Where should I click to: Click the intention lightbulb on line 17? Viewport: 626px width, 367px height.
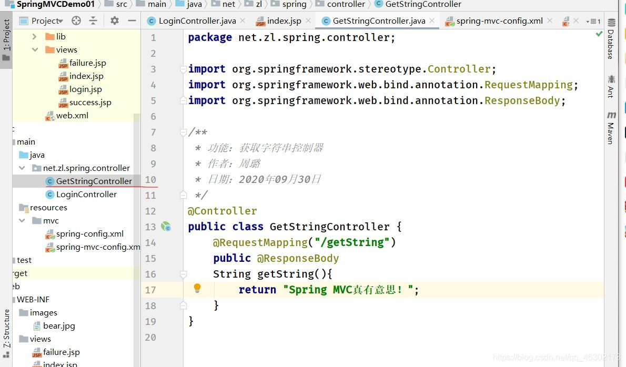(197, 288)
